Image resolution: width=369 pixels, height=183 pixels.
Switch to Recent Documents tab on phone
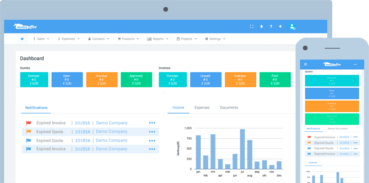click(x=337, y=129)
